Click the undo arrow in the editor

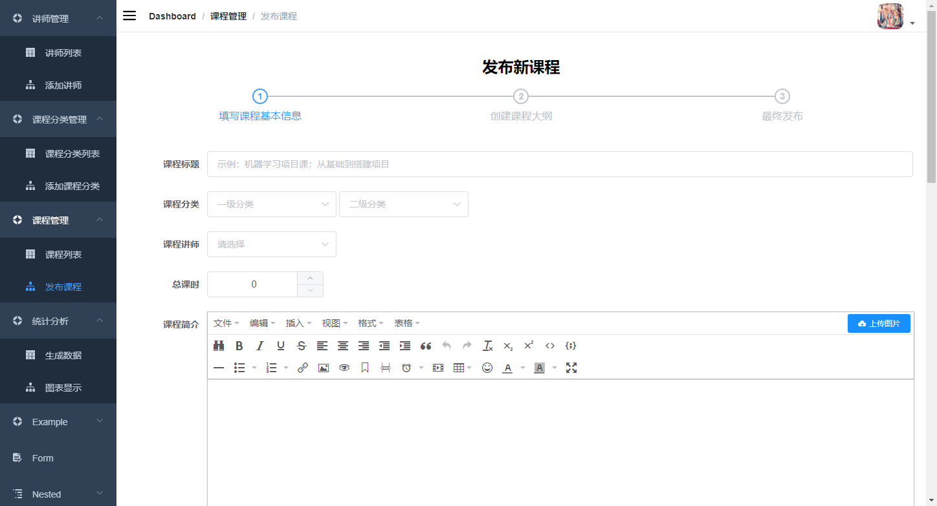(x=446, y=346)
